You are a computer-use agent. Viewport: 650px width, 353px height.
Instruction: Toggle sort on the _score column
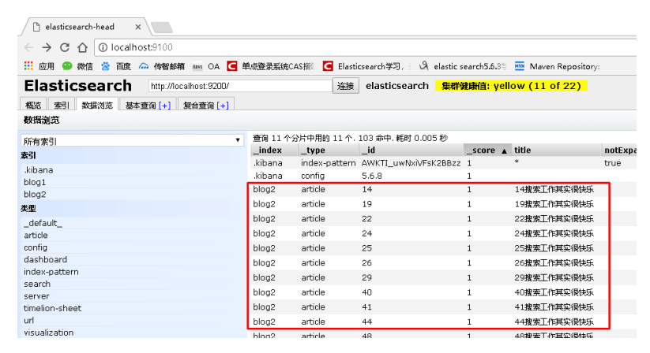[487, 150]
